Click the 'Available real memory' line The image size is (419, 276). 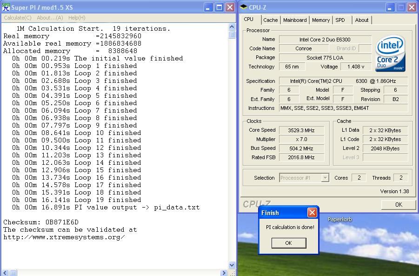tap(72, 44)
